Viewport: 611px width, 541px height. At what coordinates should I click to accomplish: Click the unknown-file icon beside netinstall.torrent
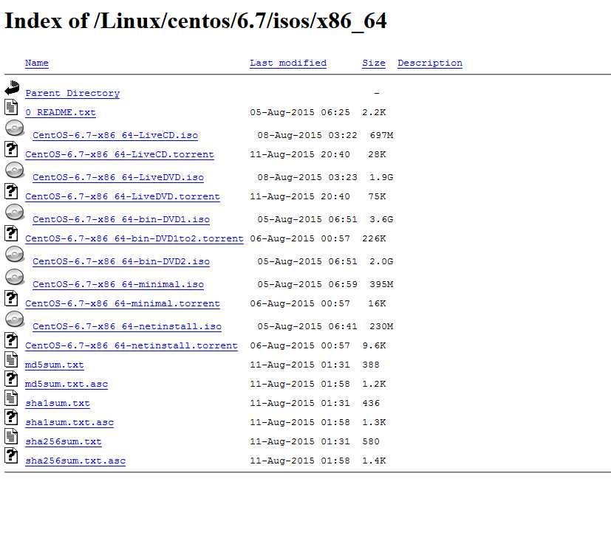pos(11,340)
